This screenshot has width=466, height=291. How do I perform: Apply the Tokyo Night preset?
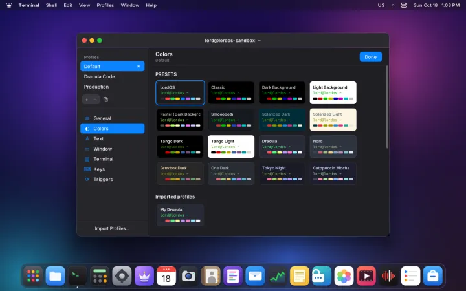click(282, 173)
